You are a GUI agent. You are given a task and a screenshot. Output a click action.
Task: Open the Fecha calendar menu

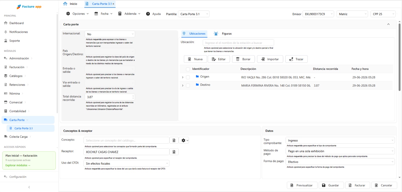(x=103, y=14)
